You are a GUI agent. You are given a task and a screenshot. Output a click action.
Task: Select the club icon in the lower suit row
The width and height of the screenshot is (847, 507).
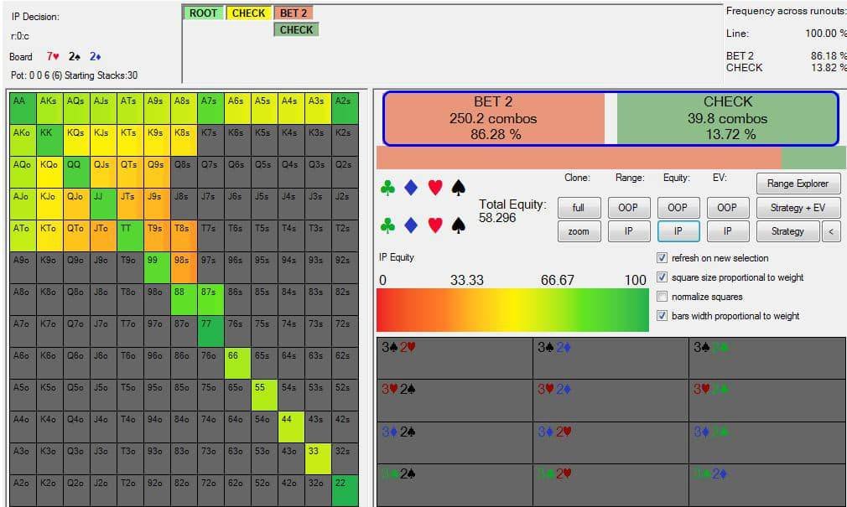coord(387,225)
